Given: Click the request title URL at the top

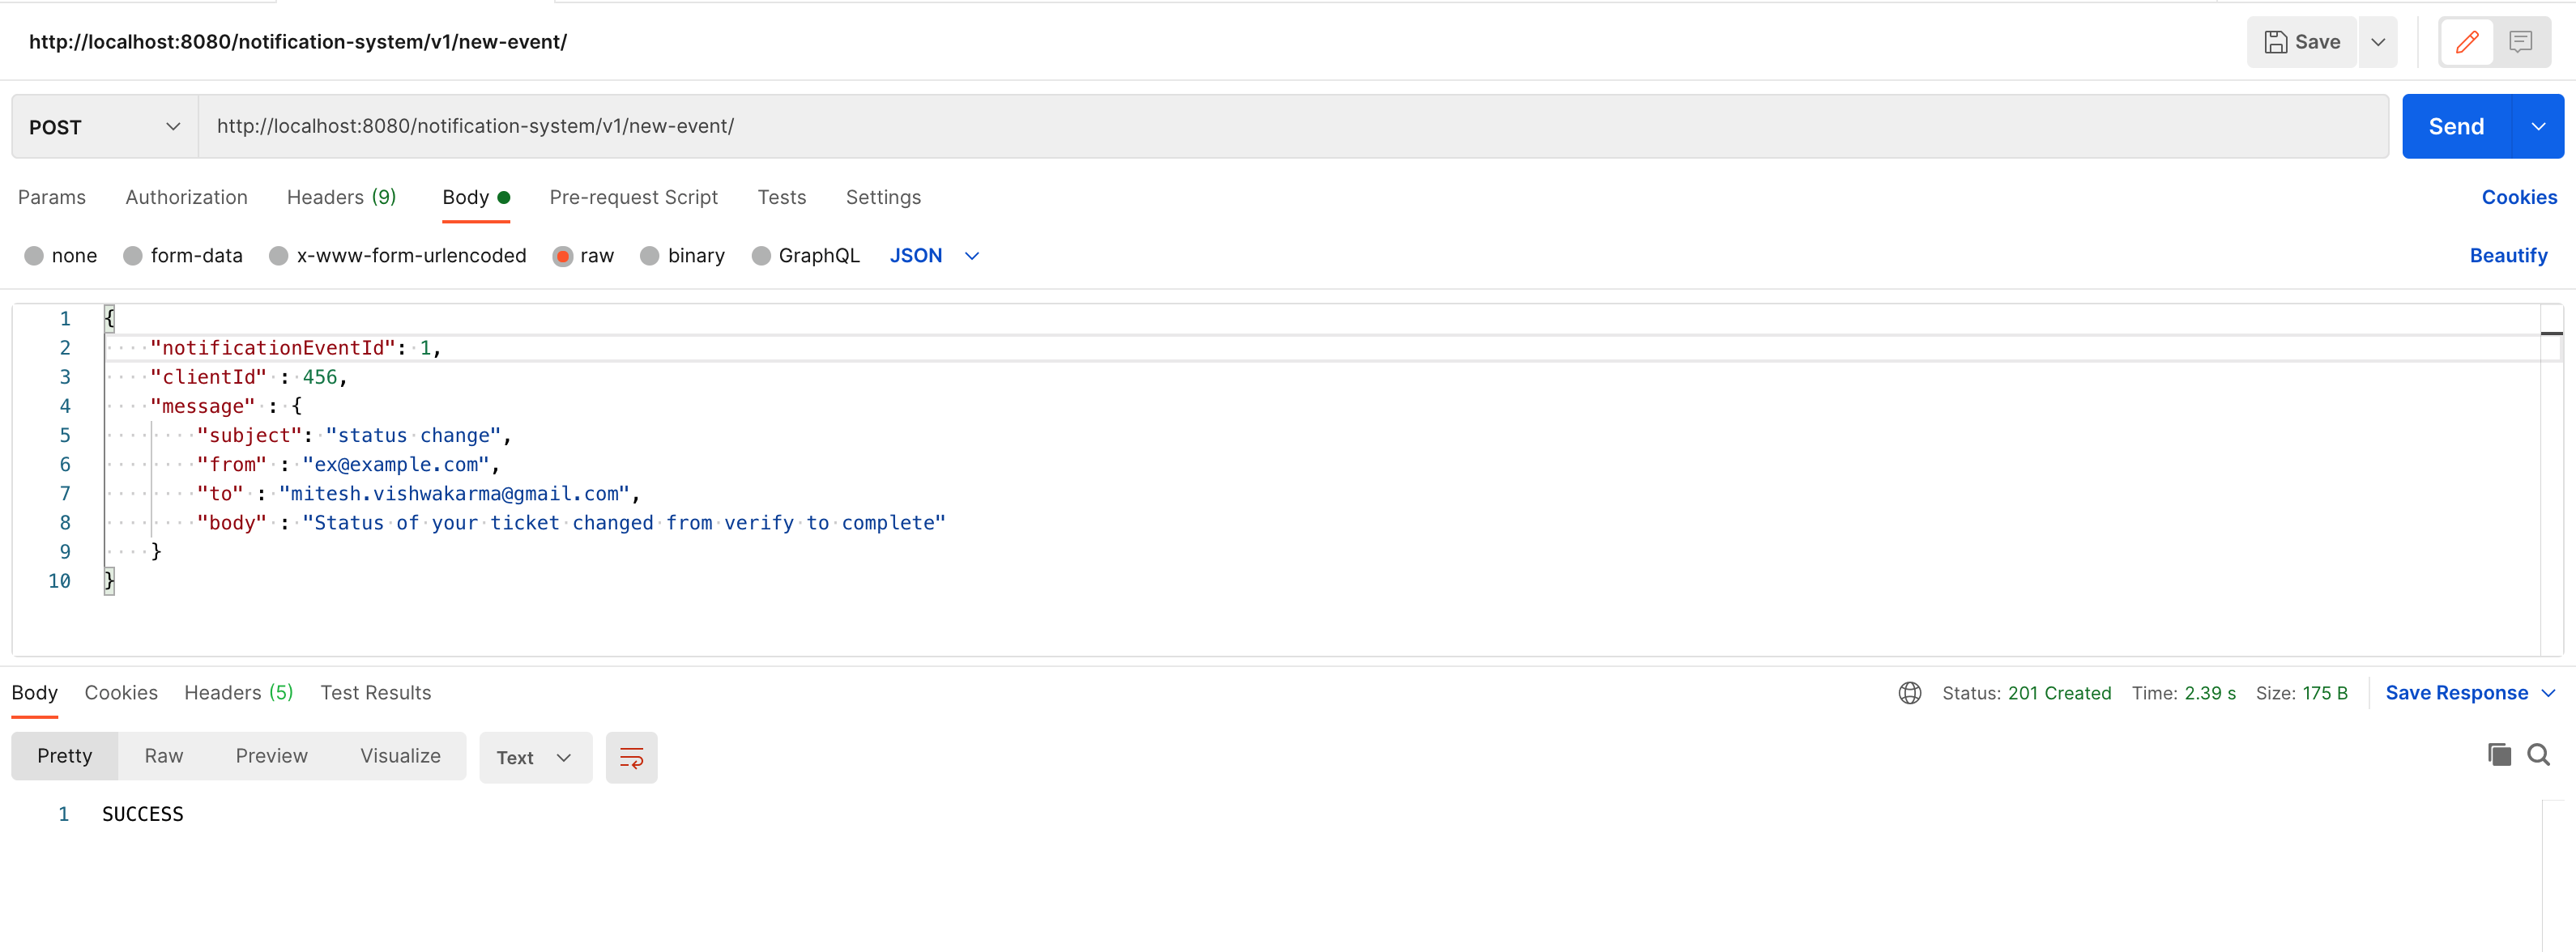Looking at the screenshot, I should 298,42.
